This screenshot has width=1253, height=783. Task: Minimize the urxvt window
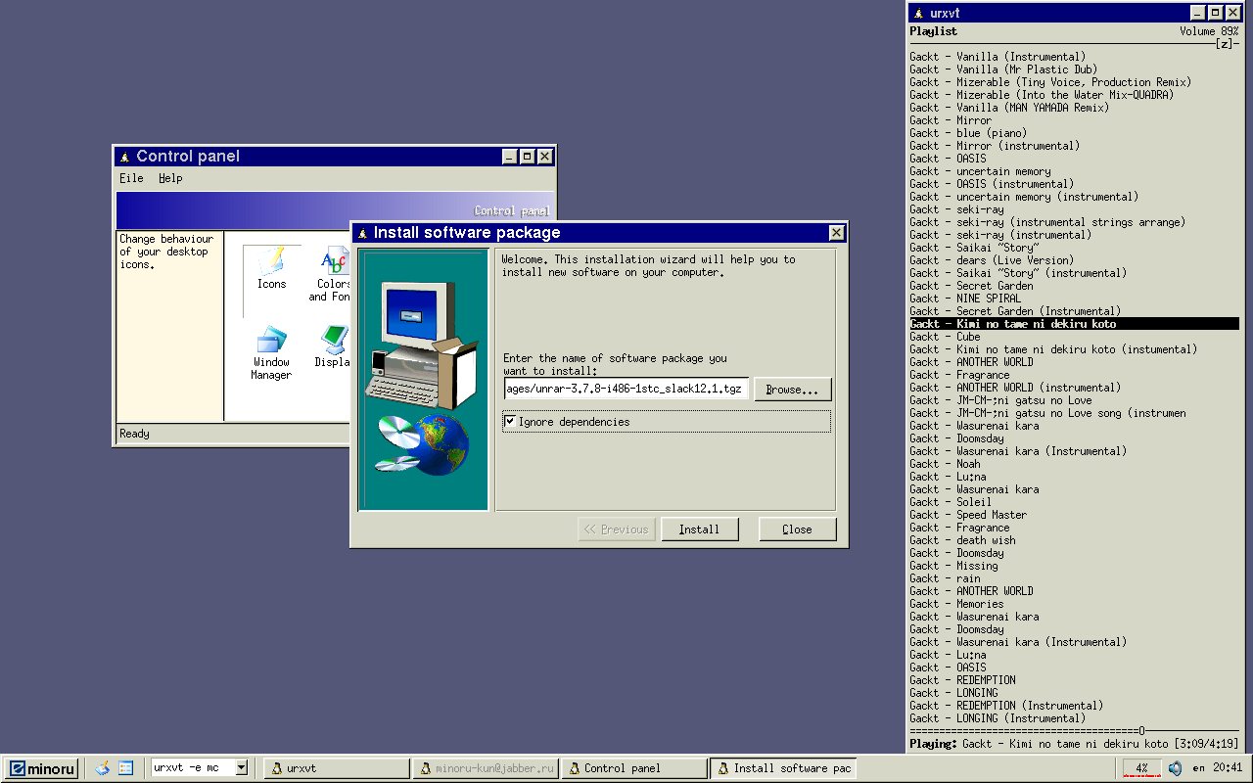click(1198, 13)
